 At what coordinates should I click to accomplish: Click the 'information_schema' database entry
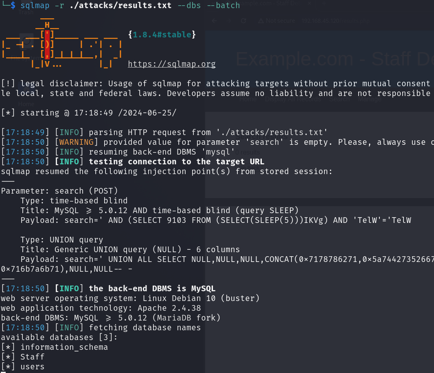coord(64,347)
